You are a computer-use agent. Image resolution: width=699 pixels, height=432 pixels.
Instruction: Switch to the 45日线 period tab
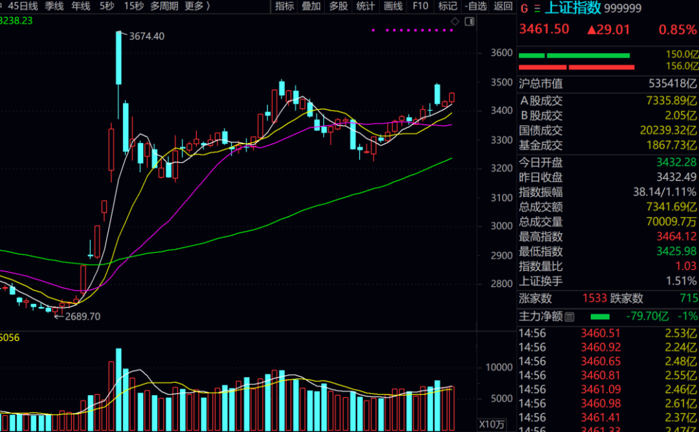pos(23,6)
